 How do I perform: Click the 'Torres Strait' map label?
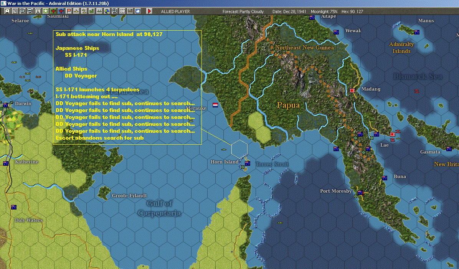coord(272,164)
